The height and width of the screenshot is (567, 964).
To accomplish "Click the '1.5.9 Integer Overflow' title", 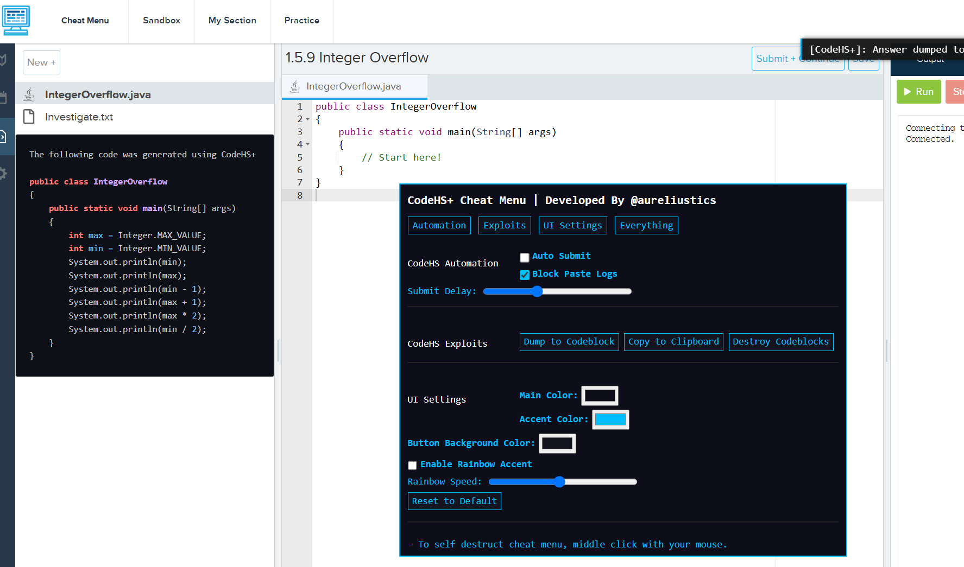I will click(357, 58).
